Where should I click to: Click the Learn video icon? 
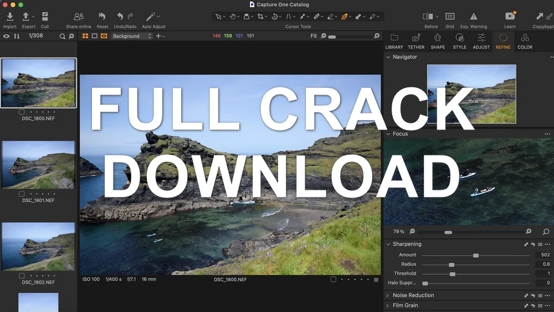point(510,17)
